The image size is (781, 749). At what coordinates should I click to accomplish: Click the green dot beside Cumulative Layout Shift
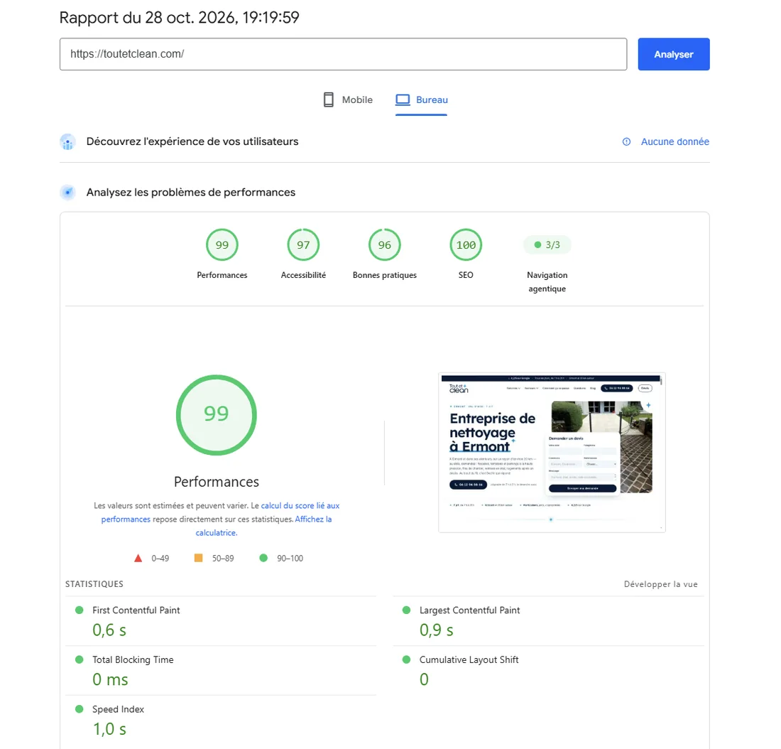coord(406,659)
